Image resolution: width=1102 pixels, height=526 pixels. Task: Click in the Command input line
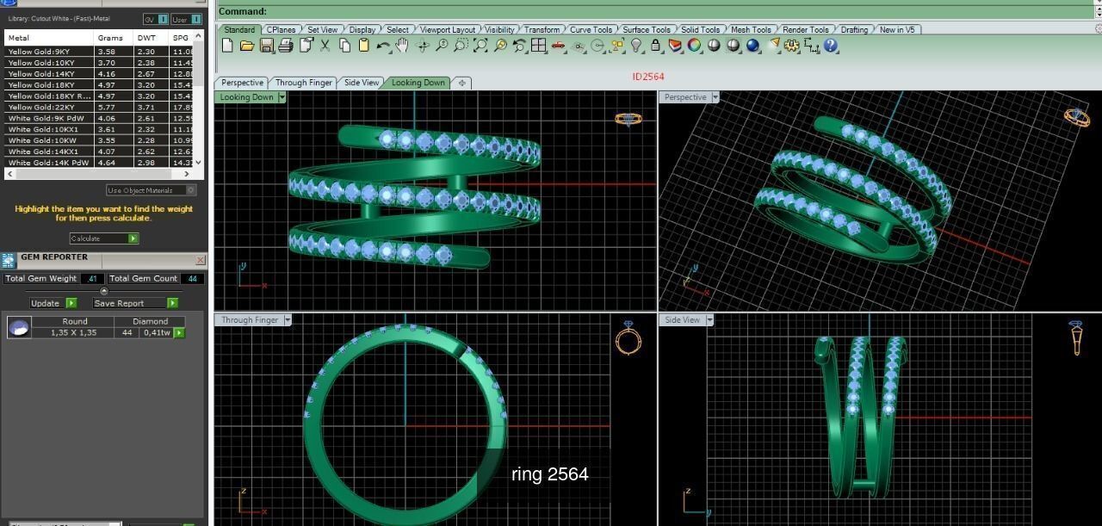point(654,11)
